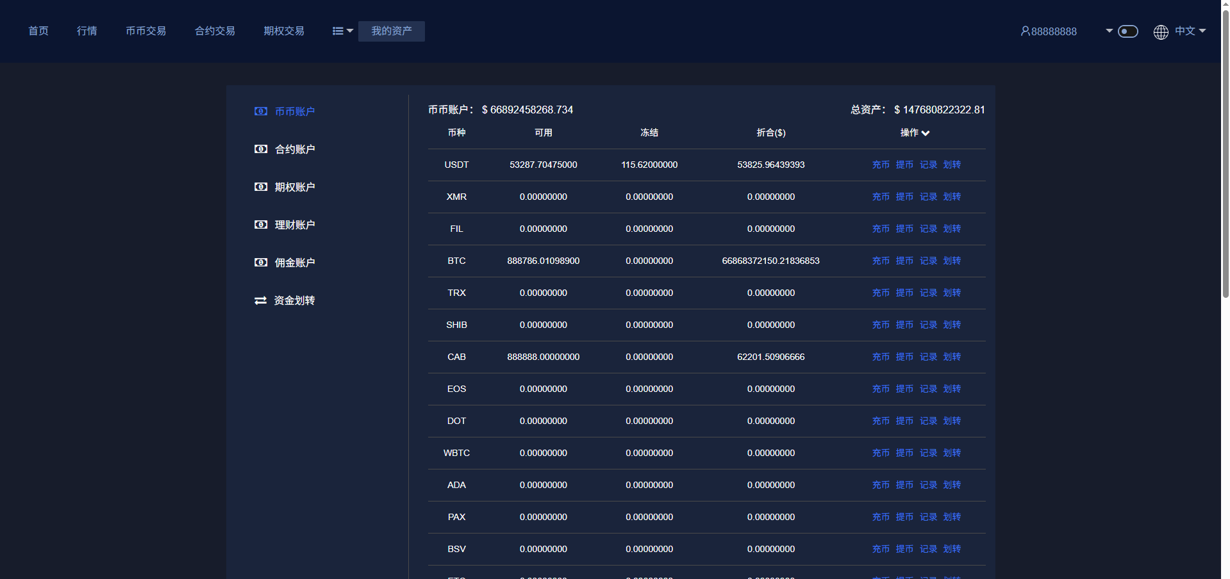1230x579 pixels.
Task: Click 提币 in the PAX row
Action: tap(904, 517)
